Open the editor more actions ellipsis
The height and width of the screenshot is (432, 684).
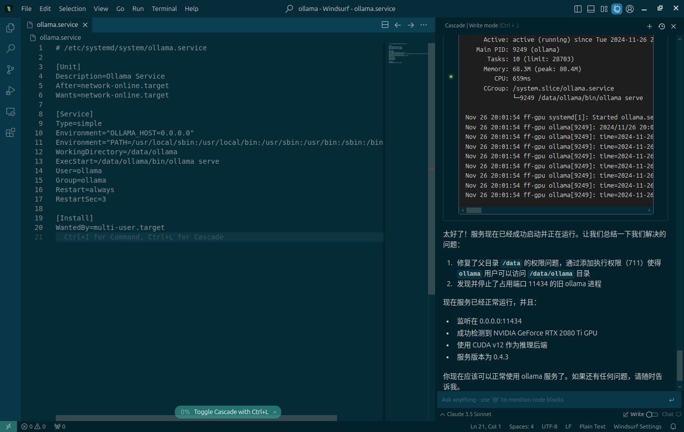click(424, 25)
